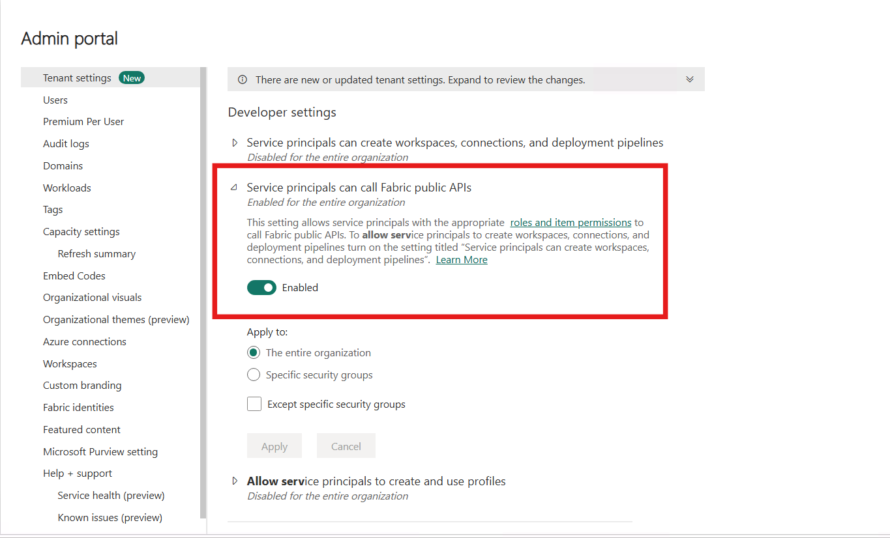This screenshot has width=890, height=538.
Task: Open Service health (preview) sub-item
Action: coord(111,496)
